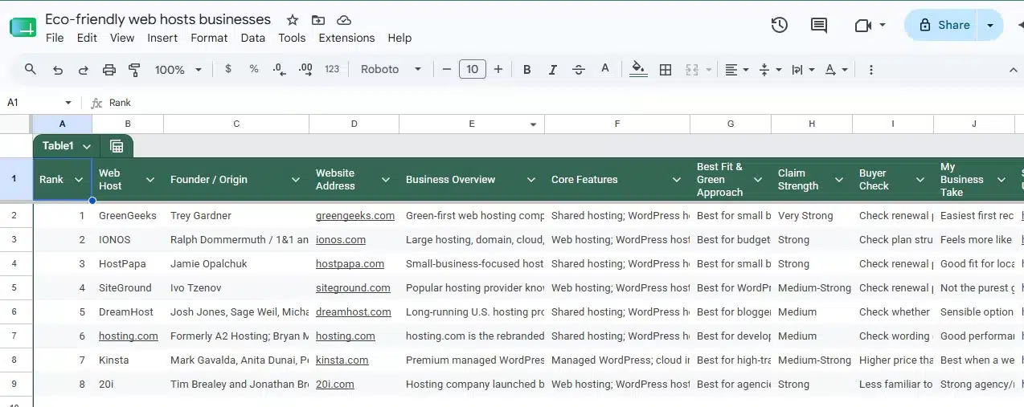The image size is (1024, 407).
Task: Select column E header
Action: point(472,124)
